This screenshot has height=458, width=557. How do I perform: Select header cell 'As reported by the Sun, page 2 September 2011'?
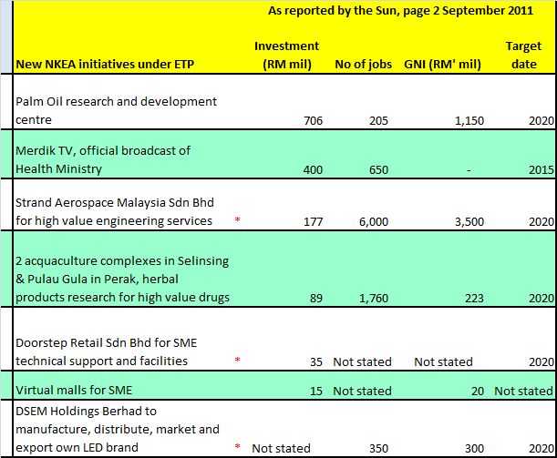pyautogui.click(x=400, y=11)
